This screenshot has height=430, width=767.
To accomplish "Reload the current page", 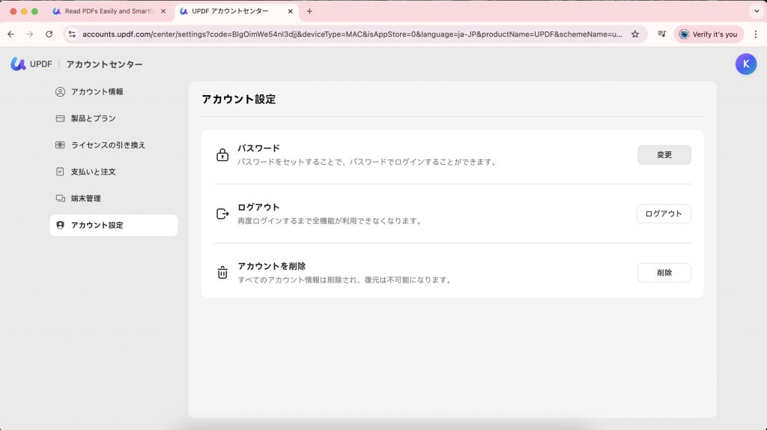I will [49, 34].
